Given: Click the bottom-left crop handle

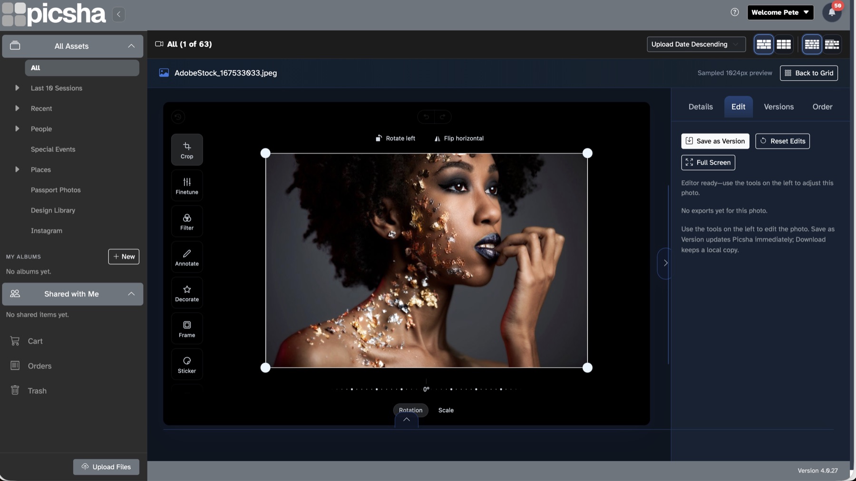Looking at the screenshot, I should (265, 367).
